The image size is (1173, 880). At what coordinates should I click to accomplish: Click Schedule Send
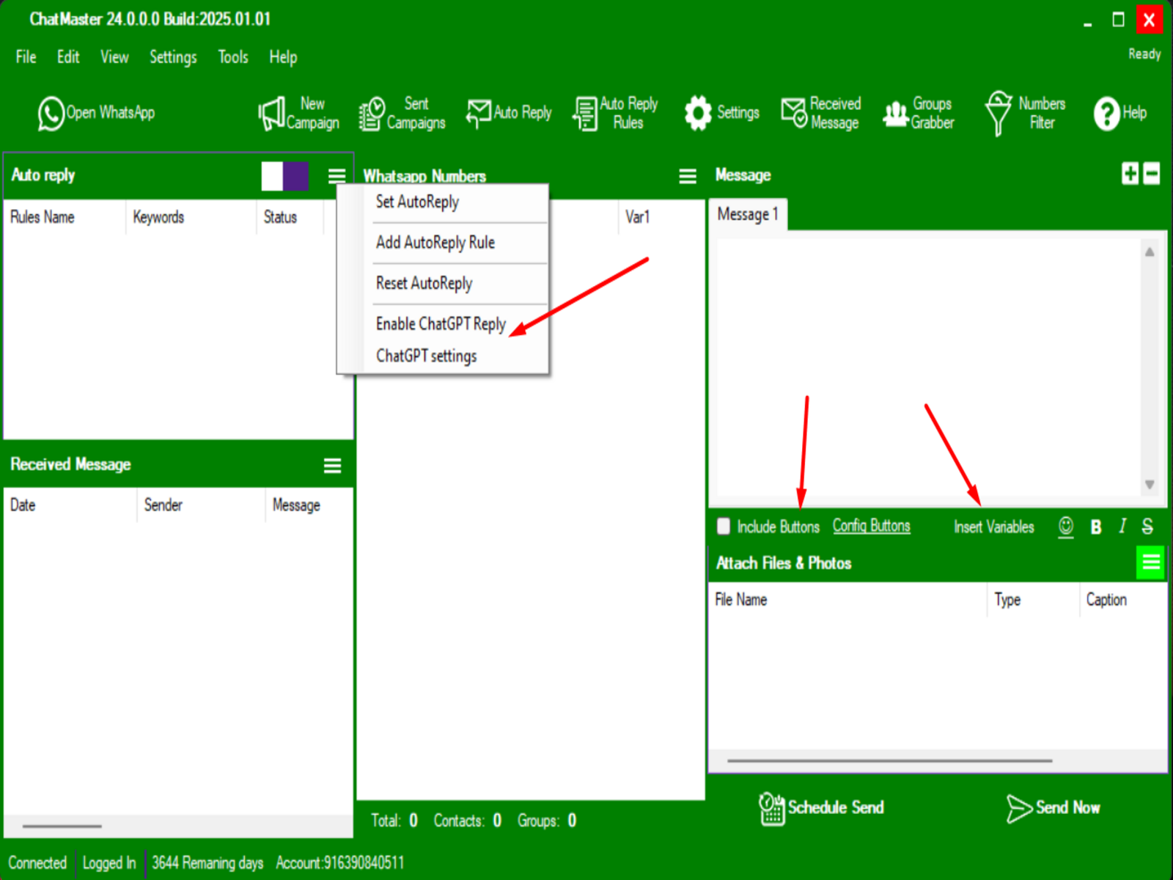(821, 808)
